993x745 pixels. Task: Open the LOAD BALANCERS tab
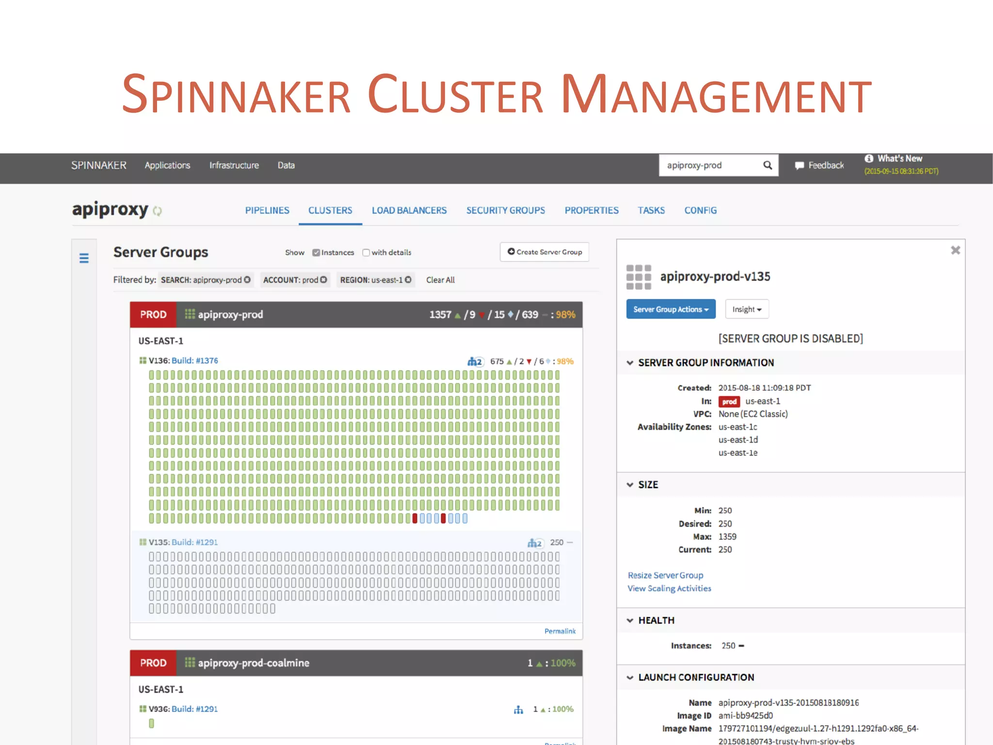tap(409, 211)
